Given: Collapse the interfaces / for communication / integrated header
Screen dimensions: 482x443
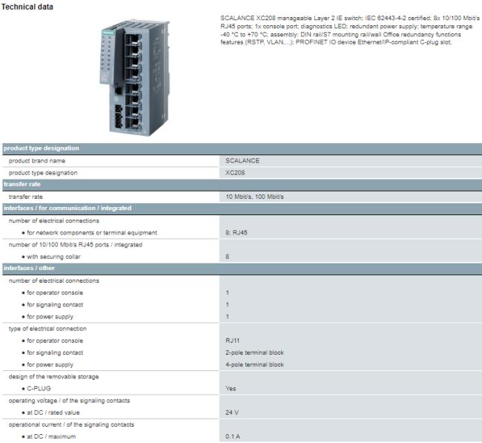Looking at the screenshot, I should pyautogui.click(x=67, y=209).
